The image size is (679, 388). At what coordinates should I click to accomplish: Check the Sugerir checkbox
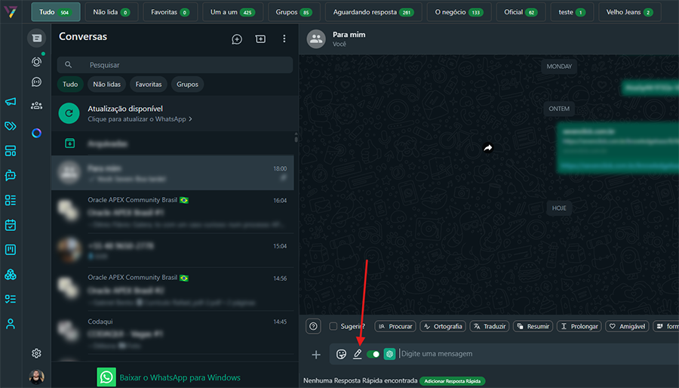pyautogui.click(x=333, y=327)
